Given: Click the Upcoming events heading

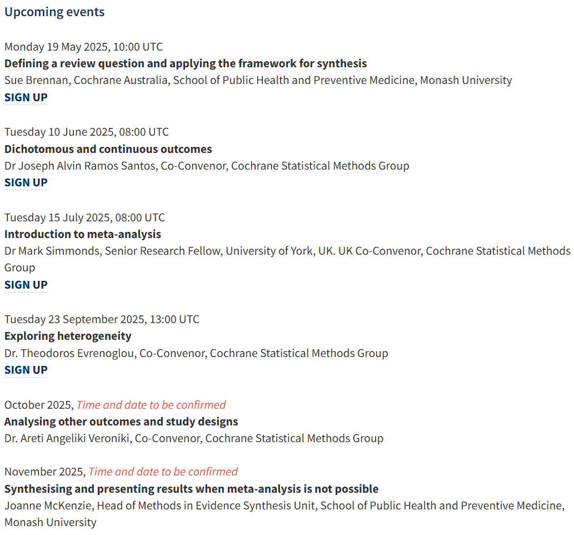Looking at the screenshot, I should pyautogui.click(x=54, y=12).
